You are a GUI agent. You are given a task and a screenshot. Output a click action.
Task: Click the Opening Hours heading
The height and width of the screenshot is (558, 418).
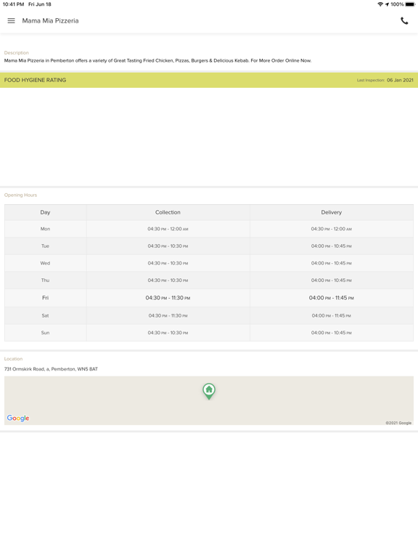click(x=20, y=195)
